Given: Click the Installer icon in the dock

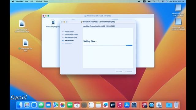Looking at the screenshot, I should click(159, 105).
